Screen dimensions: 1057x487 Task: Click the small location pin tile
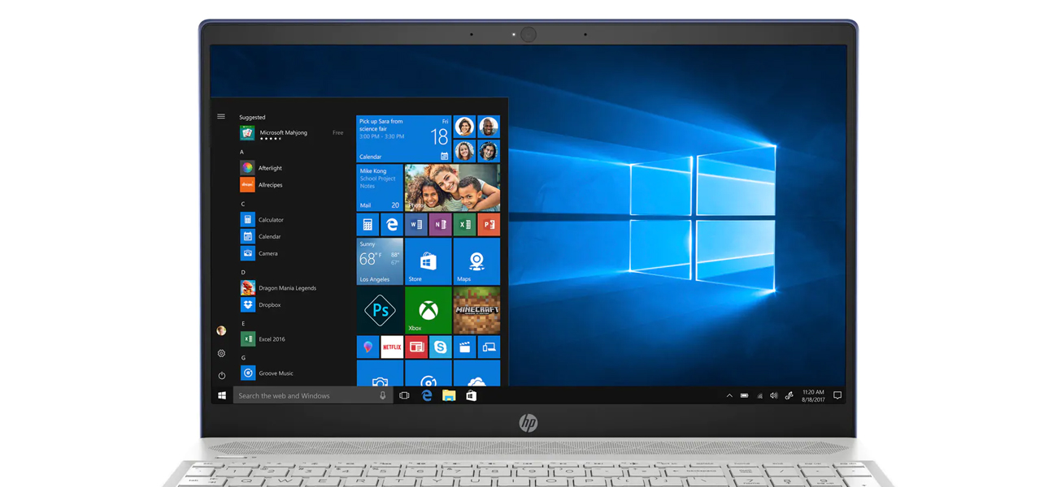click(368, 347)
